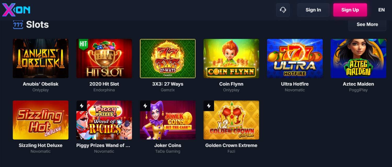392x167 pixels.
Task: Click the 2020 Hit Slot title text
Action: tap(104, 84)
